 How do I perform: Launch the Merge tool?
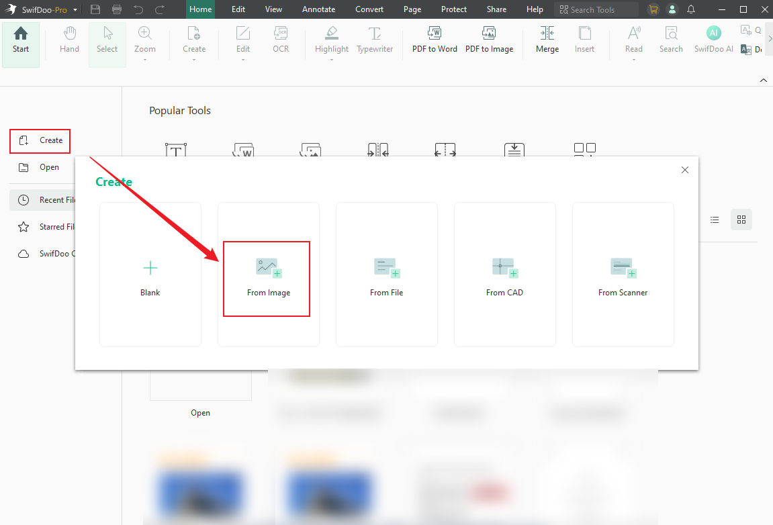(x=547, y=42)
